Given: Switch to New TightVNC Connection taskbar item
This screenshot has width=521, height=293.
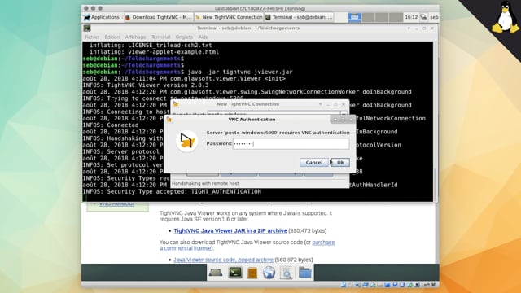Looking at the screenshot, I should [229, 17].
